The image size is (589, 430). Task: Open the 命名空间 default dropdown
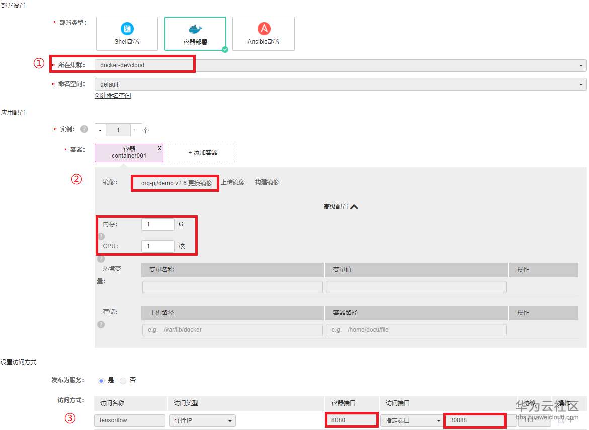tap(341, 84)
